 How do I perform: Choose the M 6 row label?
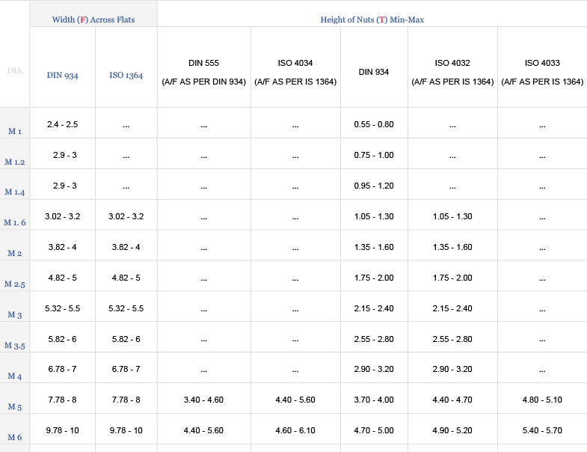coord(15,437)
